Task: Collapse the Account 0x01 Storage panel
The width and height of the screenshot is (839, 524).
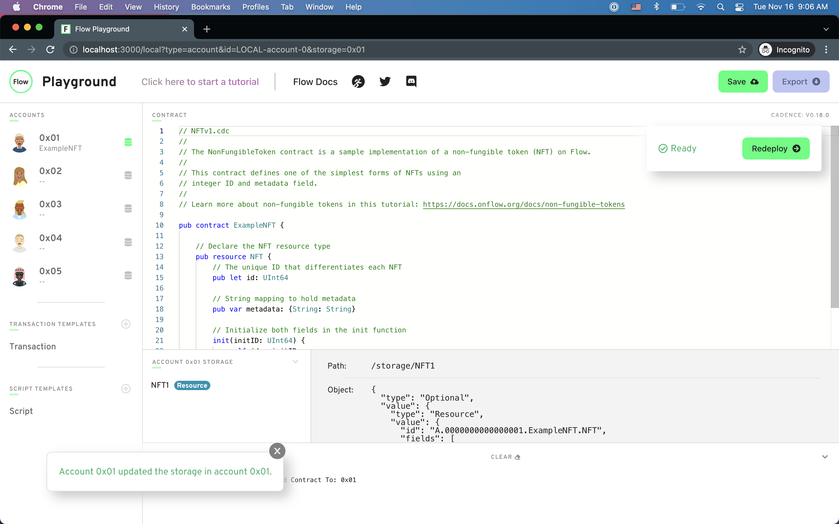Action: [x=295, y=362]
